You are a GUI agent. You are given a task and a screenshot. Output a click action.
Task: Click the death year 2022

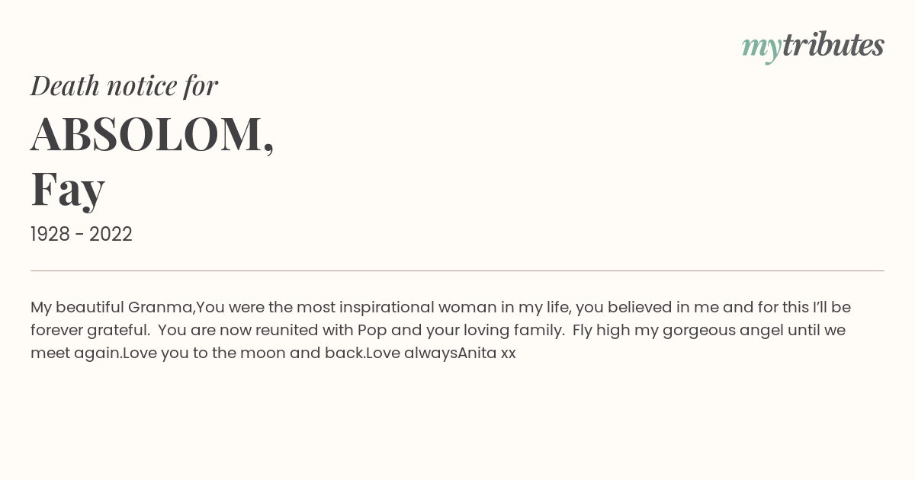[111, 234]
